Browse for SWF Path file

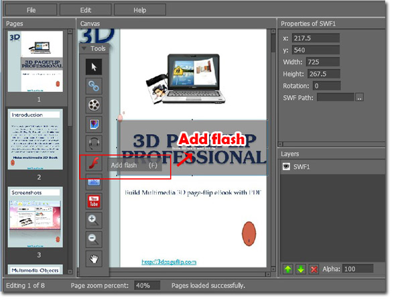tap(359, 97)
